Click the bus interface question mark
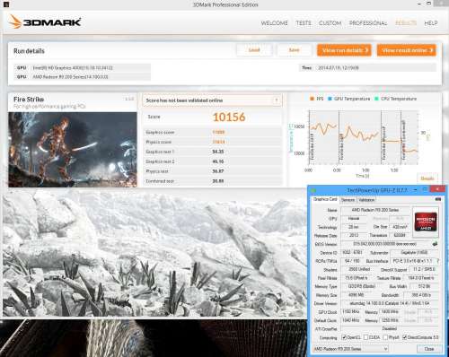The image size is (449, 357). click(438, 261)
